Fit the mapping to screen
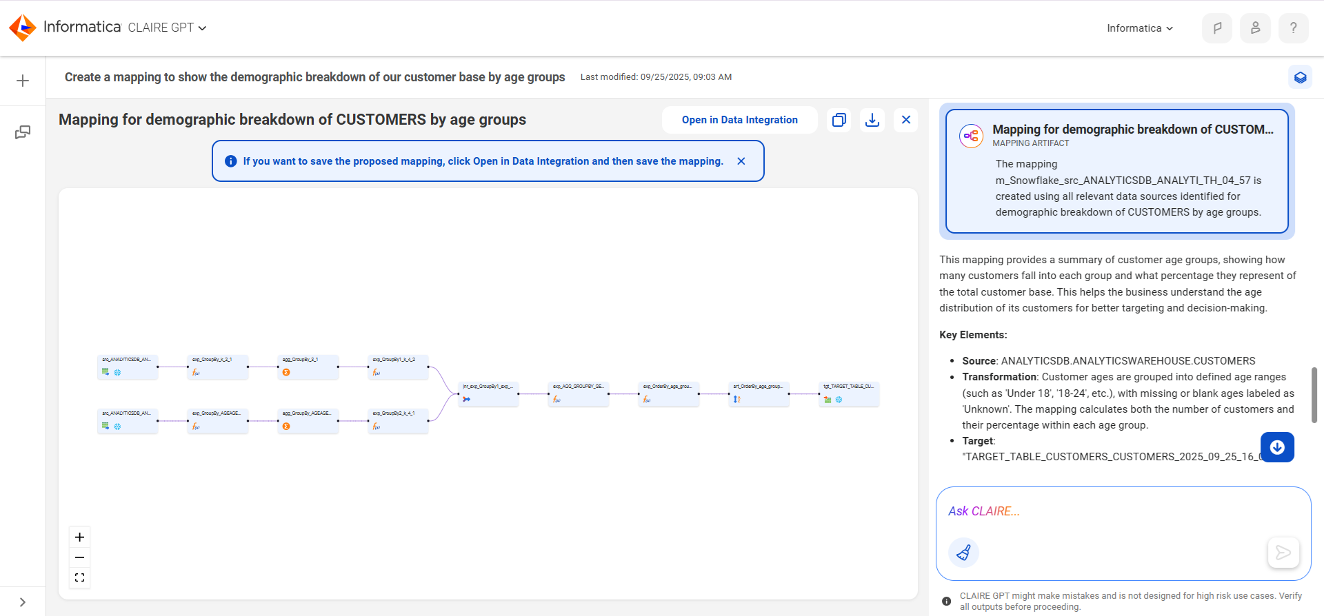Screen dimensions: 1324x616 click(x=80, y=577)
